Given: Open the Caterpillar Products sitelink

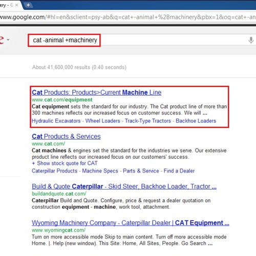Looking at the screenshot, I should tap(55, 171).
